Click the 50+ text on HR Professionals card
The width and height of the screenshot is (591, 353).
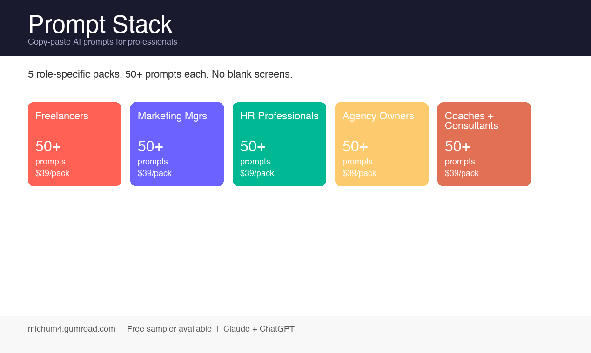[x=252, y=146]
